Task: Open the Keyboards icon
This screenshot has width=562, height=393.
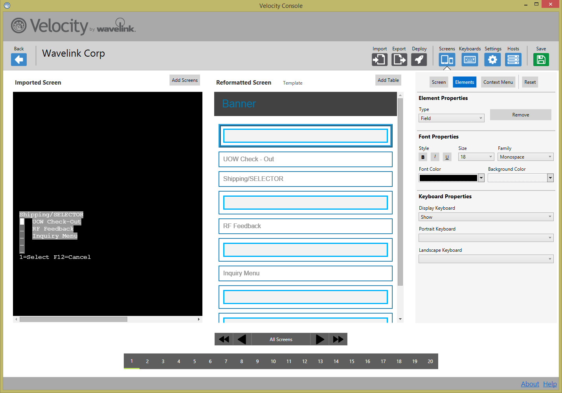Action: [470, 60]
